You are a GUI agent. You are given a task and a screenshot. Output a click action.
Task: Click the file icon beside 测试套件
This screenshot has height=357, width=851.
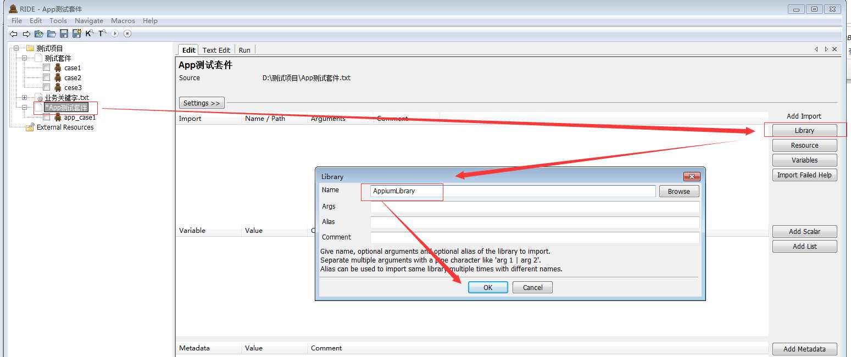[38, 58]
